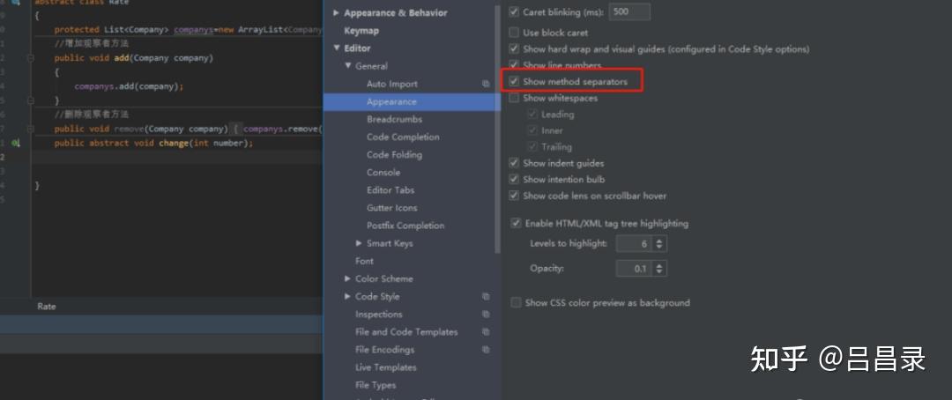Collapse the Editor settings section
This screenshot has width=952, height=400.
pos(337,48)
